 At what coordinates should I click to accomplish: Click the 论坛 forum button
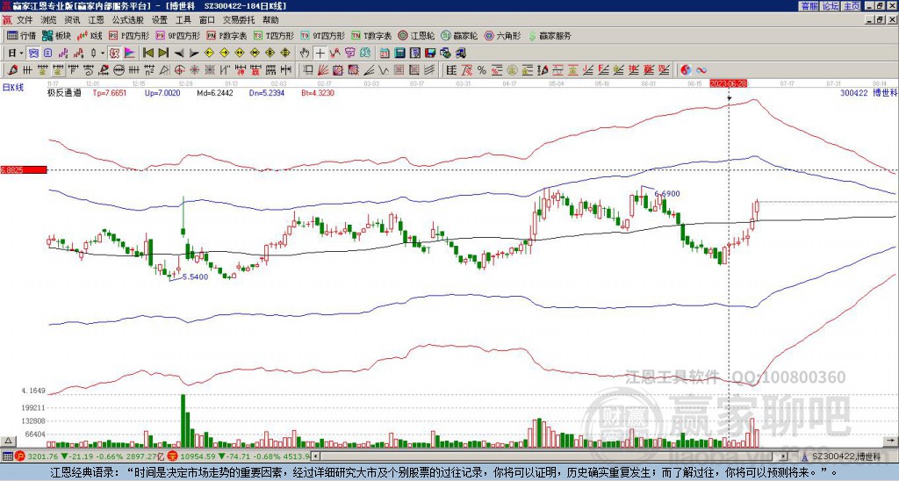coord(830,6)
